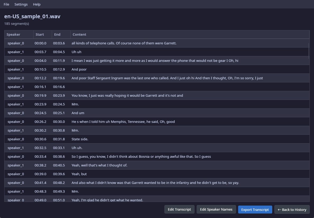Select the row 'And poor Staff Sergeant Ingram'
The image size is (314, 218).
(x=157, y=78)
